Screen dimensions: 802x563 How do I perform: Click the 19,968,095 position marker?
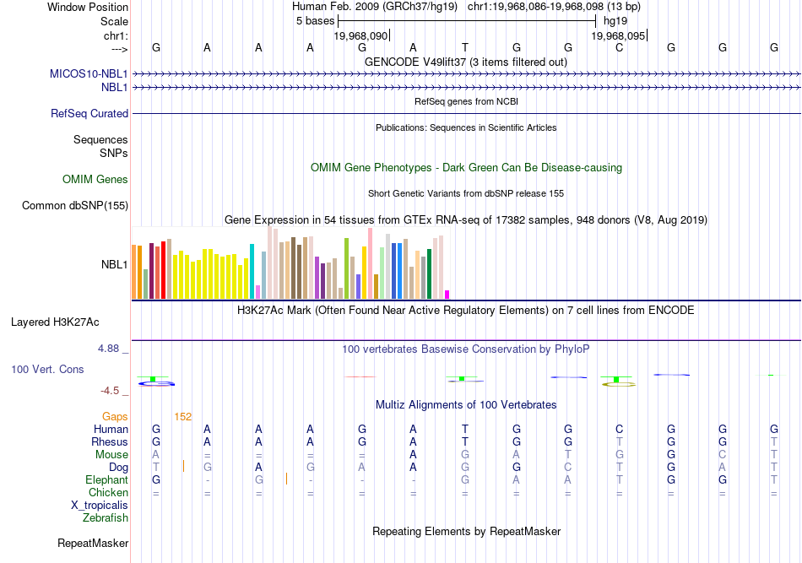618,35
